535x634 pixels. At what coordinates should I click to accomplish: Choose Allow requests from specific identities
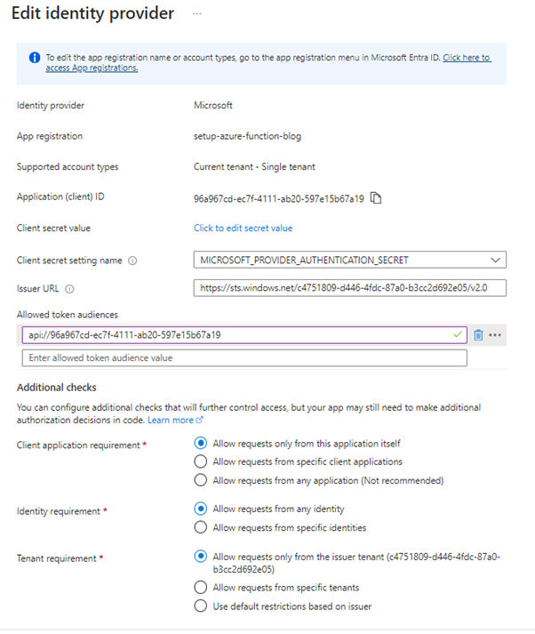(200, 527)
